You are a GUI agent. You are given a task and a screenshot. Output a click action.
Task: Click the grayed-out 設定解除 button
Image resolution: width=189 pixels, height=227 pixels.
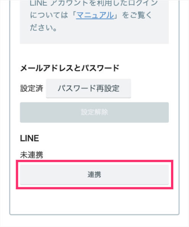point(94,112)
